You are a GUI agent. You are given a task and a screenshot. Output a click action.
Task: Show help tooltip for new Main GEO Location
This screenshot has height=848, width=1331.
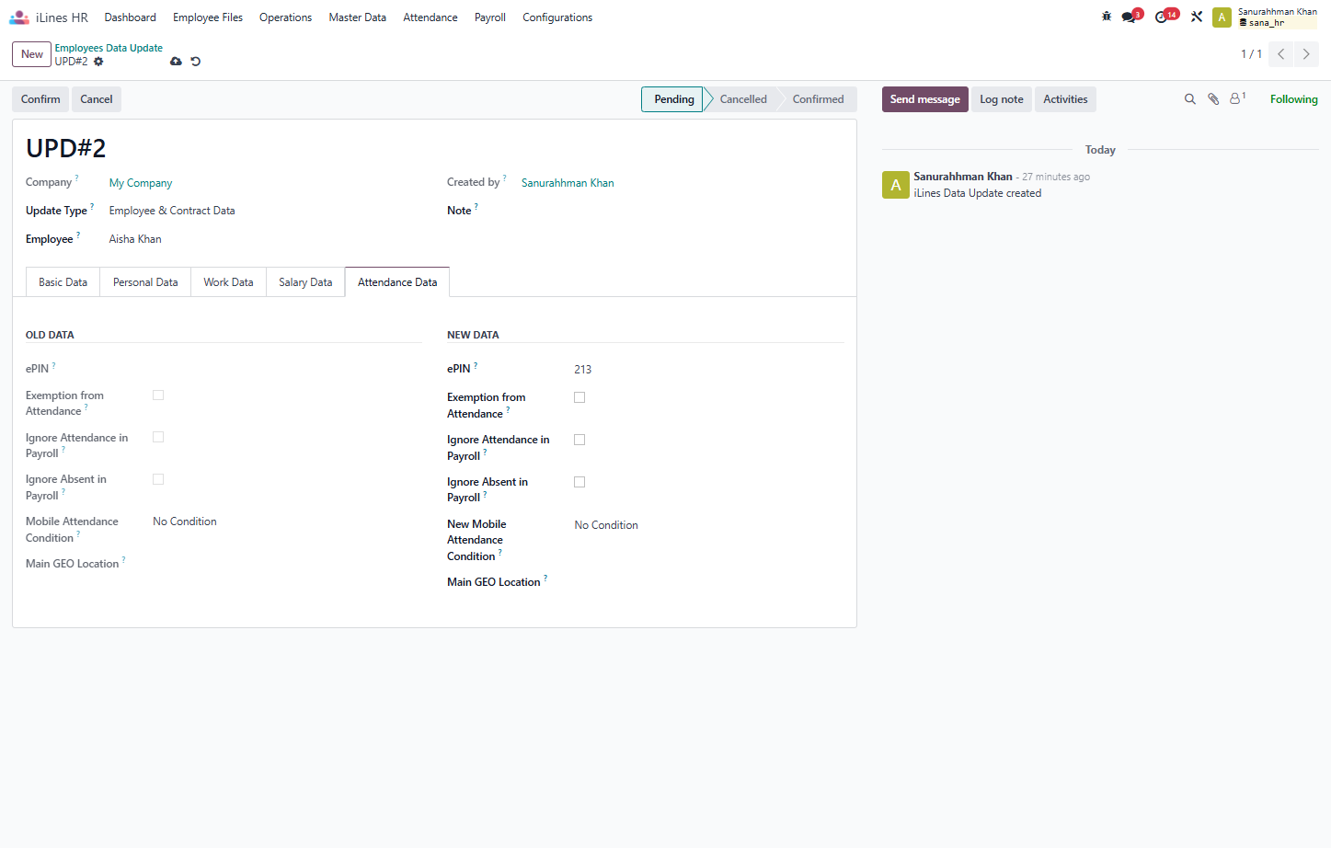(x=545, y=578)
